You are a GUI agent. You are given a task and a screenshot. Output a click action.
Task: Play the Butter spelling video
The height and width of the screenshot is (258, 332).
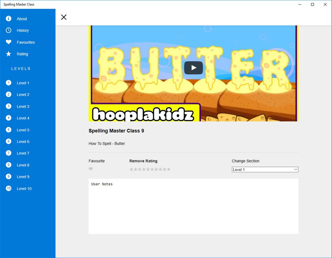click(x=193, y=68)
